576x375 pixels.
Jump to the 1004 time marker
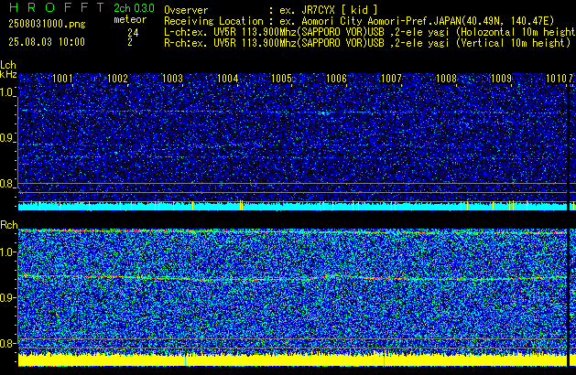coord(227,79)
